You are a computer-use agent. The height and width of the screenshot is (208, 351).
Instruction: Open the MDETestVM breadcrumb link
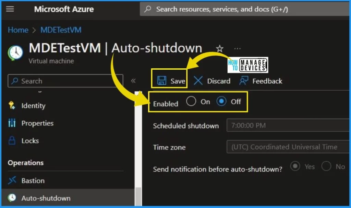pos(61,30)
